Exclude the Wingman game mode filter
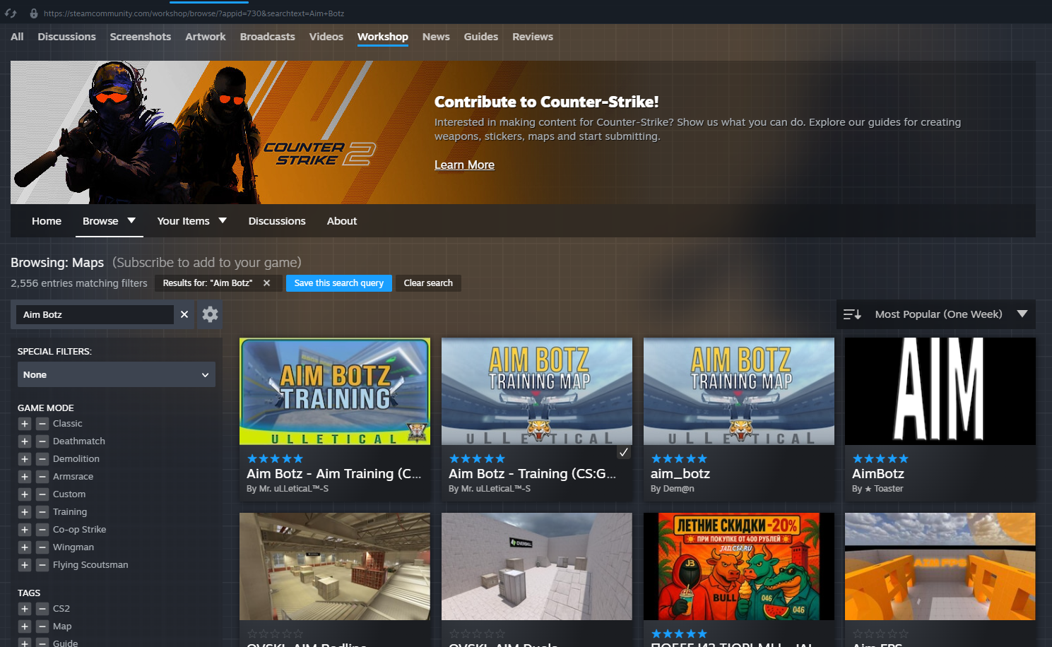Screen dimensions: 1052x647 tap(42, 547)
